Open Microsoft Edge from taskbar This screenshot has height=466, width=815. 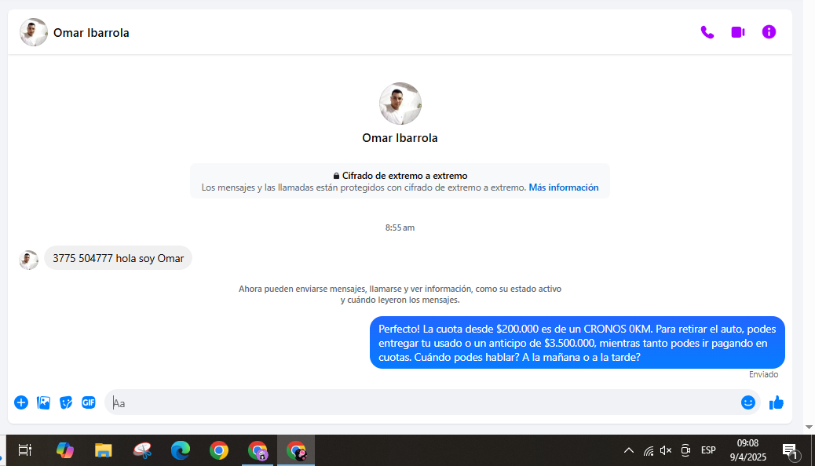181,450
